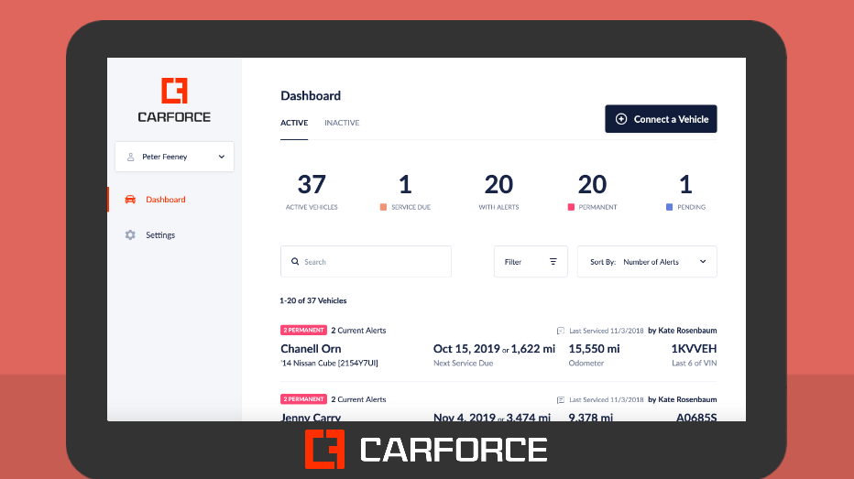Screen dimensions: 854x479
Task: Click the Connect a Vehicle button
Action: [x=661, y=119]
